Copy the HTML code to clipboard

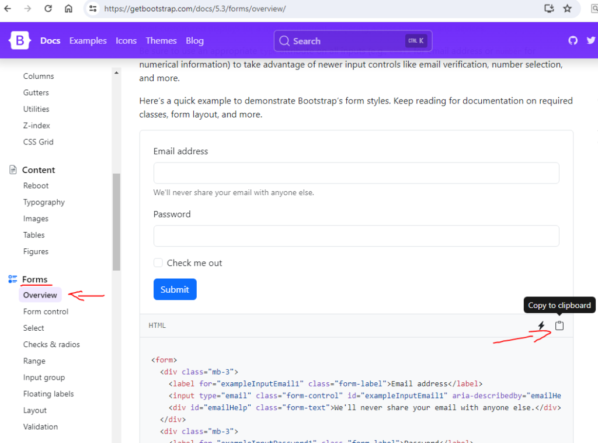[x=559, y=326]
